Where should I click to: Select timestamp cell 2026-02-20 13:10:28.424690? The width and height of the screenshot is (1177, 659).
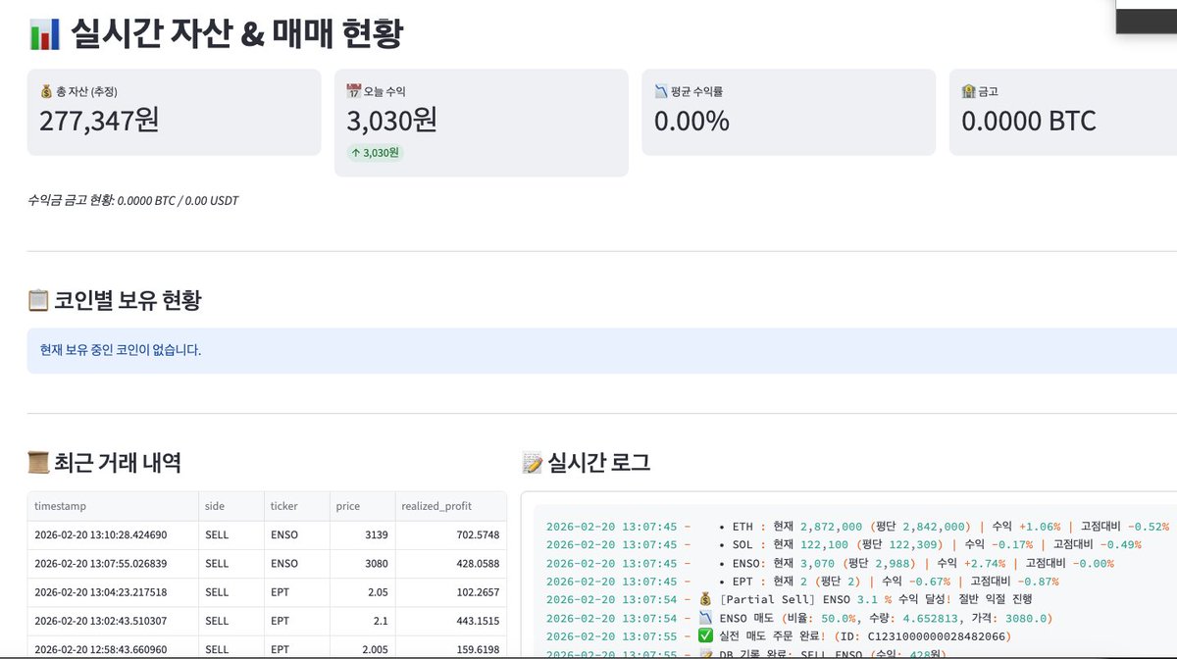[x=113, y=535]
